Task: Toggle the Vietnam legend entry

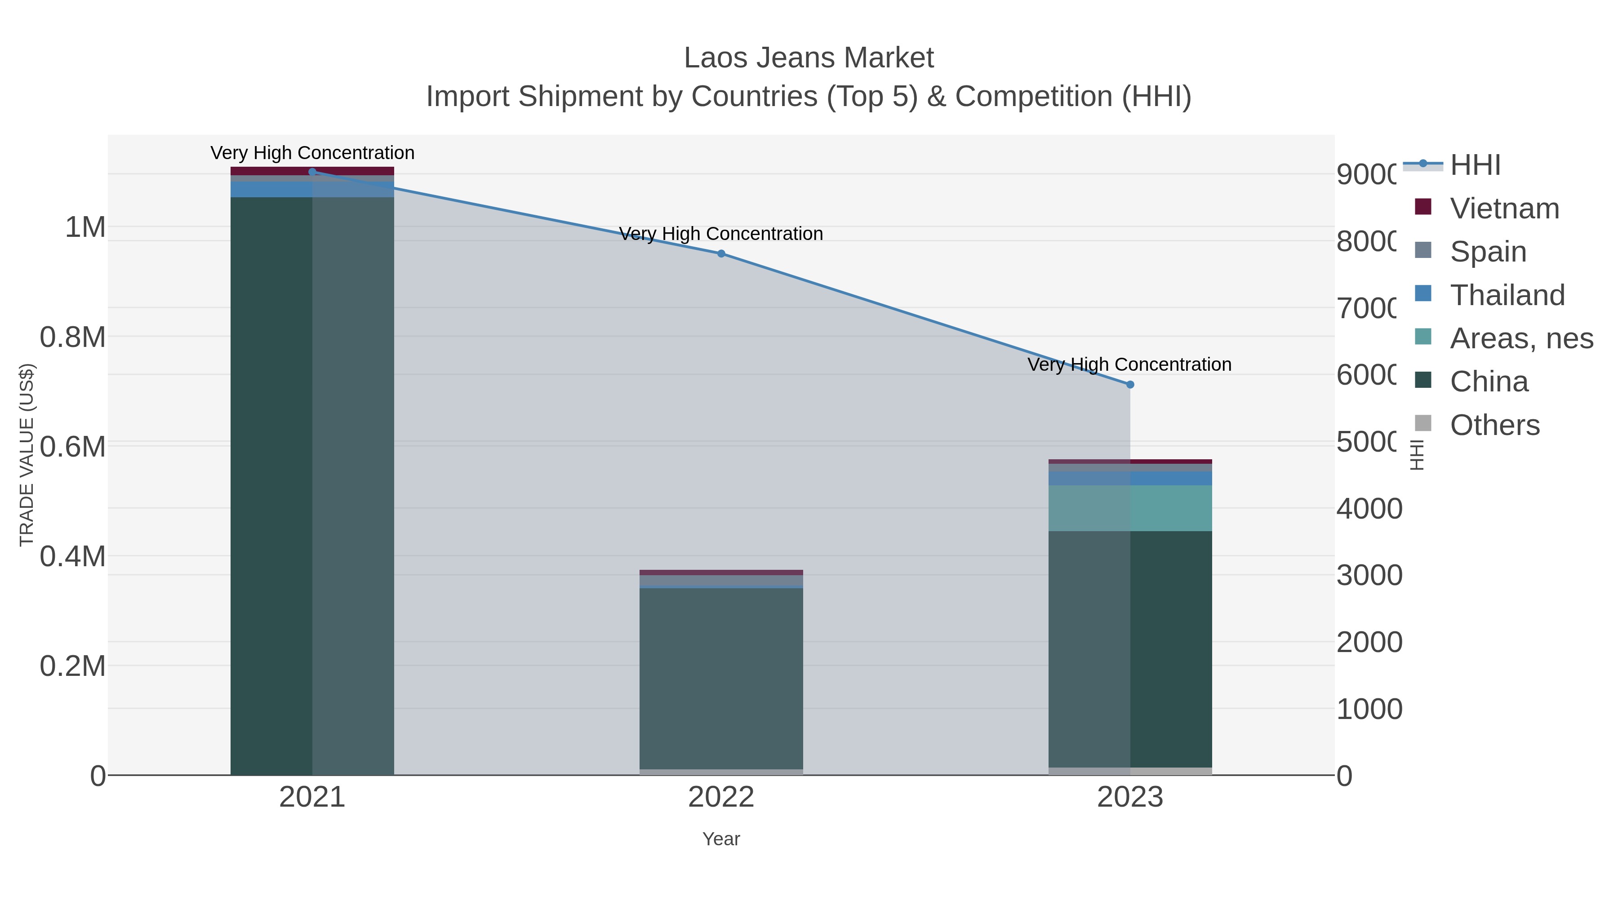Action: [x=1487, y=209]
